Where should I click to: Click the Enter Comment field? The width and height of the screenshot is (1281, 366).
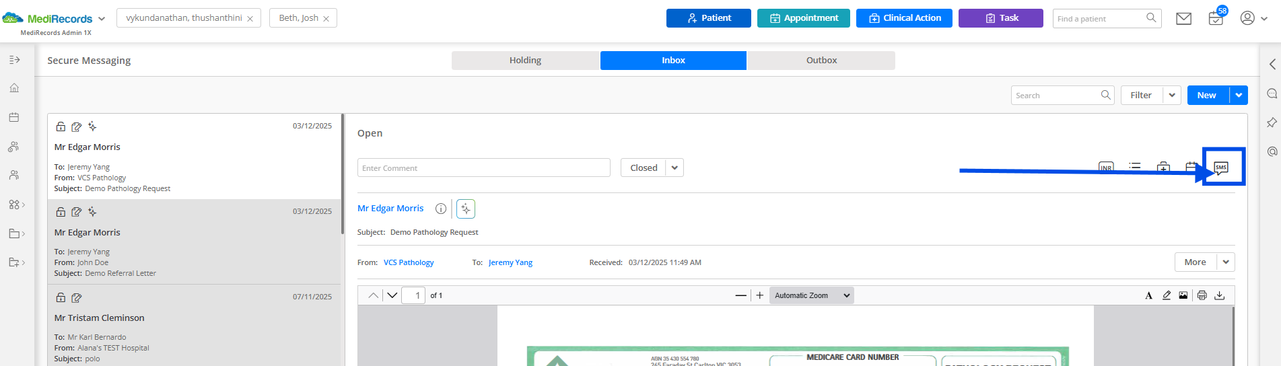[x=484, y=168]
